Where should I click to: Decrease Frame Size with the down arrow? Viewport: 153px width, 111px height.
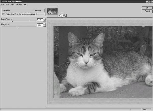[45, 21]
